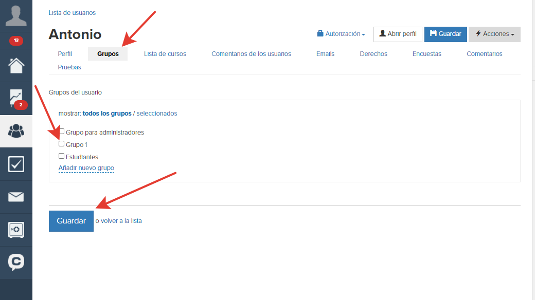Switch to the Emails tab
Viewport: 535px width, 300px height.
click(325, 54)
